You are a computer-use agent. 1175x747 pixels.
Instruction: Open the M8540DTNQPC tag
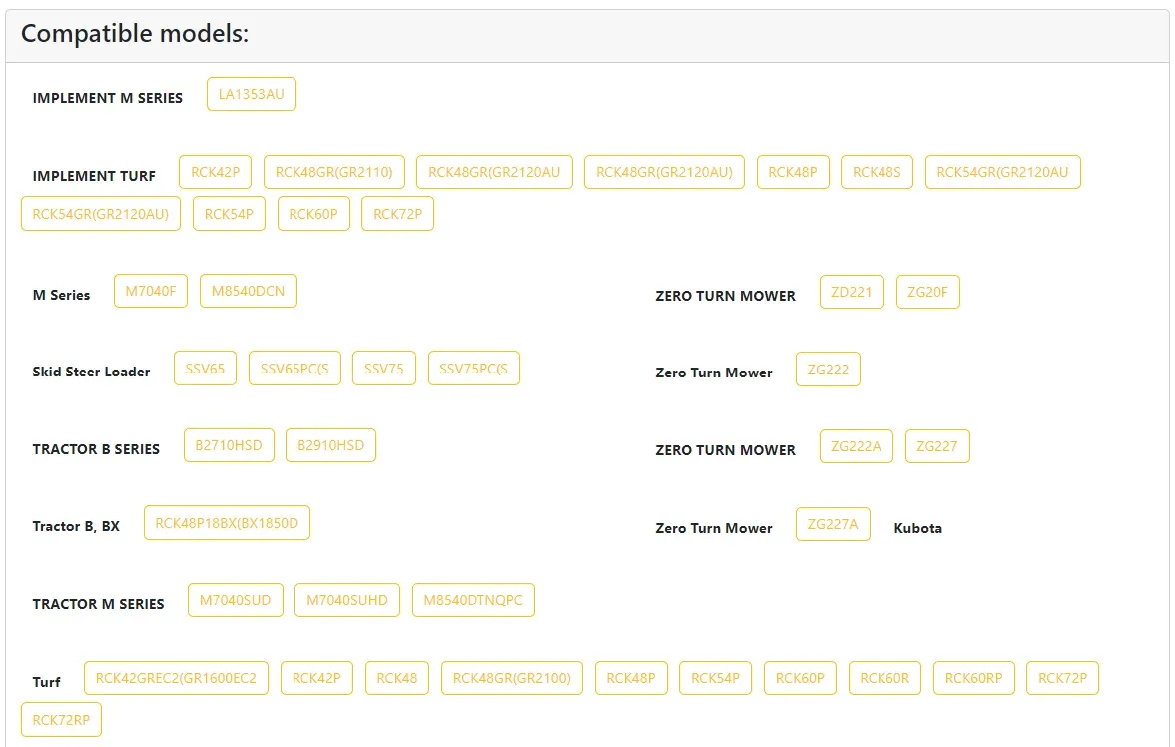(x=473, y=600)
